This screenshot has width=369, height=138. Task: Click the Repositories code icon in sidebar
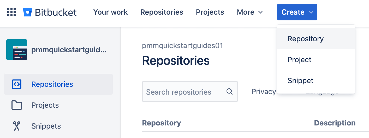point(17,84)
